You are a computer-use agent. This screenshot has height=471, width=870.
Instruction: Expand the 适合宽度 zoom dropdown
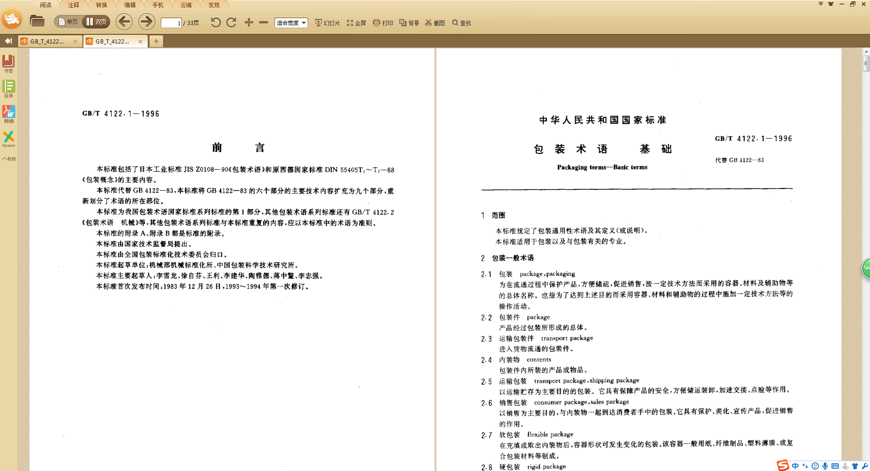tap(304, 23)
